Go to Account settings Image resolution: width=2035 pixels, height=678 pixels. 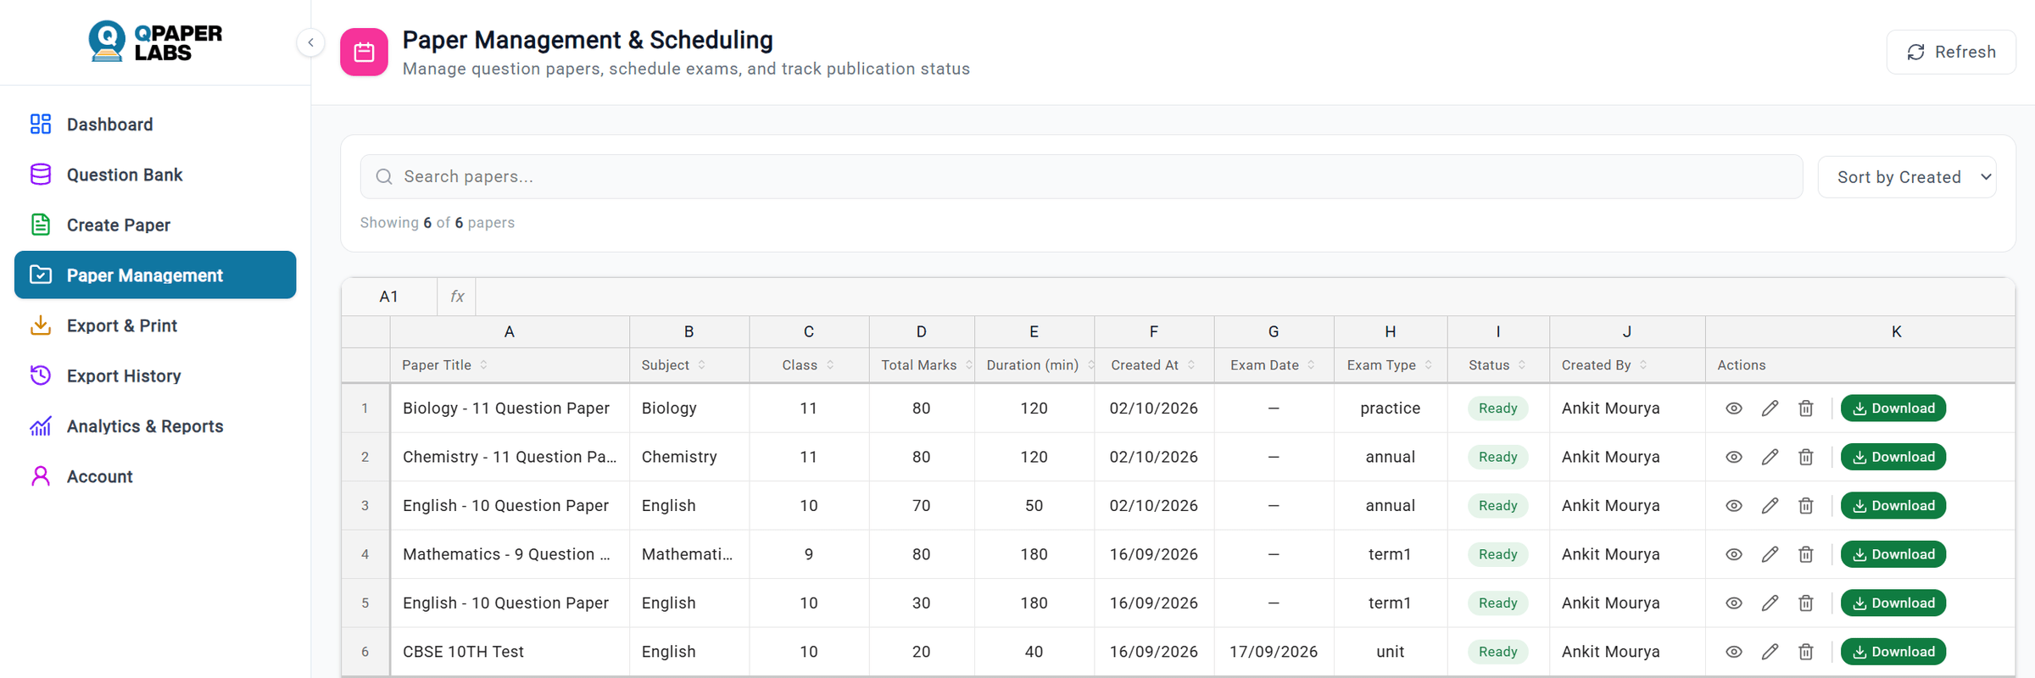coord(155,476)
